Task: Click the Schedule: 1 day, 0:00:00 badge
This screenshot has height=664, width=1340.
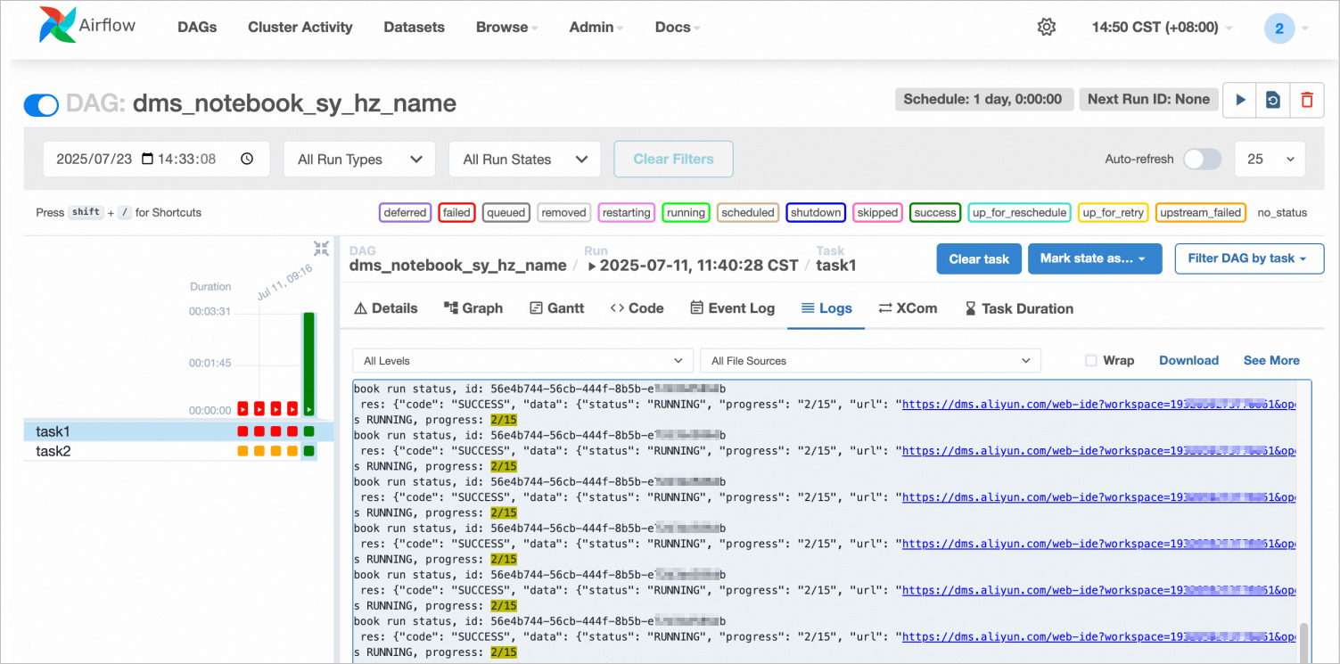Action: point(982,99)
